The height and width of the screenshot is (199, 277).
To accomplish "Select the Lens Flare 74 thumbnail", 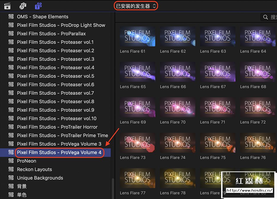I will coord(178,143).
